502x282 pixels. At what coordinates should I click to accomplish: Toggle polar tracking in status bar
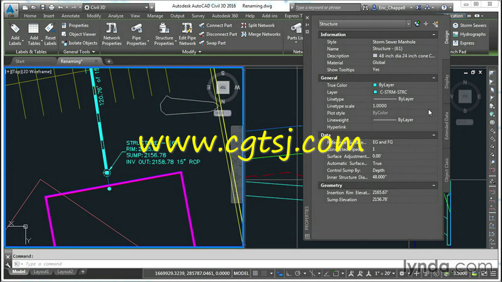297,273
